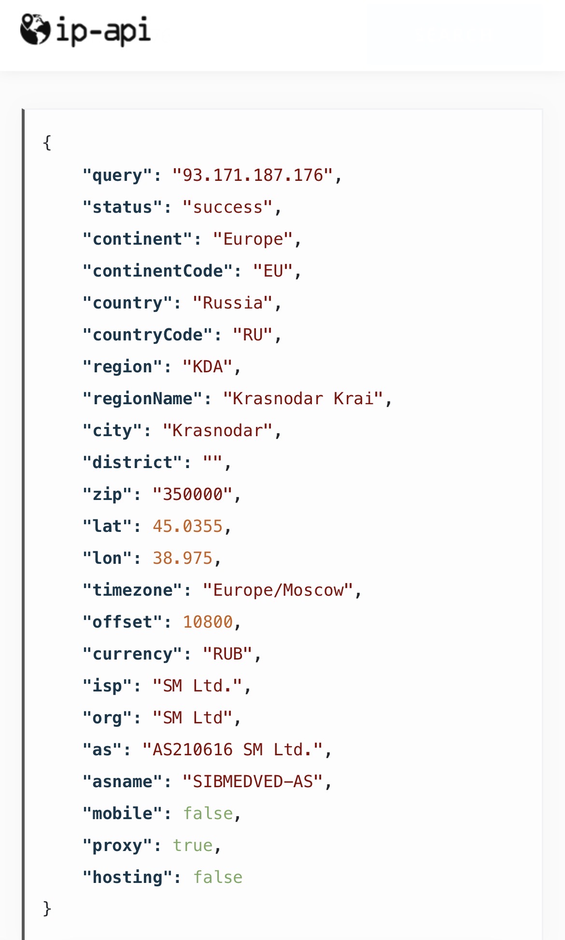This screenshot has width=565, height=940.
Task: Select the "Europe/Moscow" timezone value
Action: pos(278,590)
